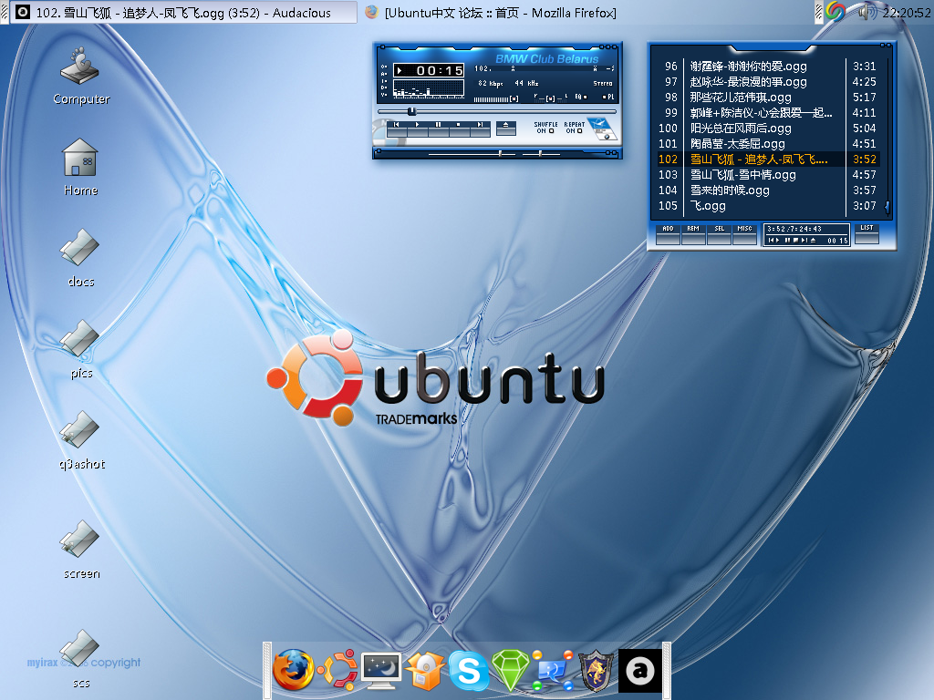Click the seek bar handle in the player
The image size is (934, 700).
pos(411,111)
